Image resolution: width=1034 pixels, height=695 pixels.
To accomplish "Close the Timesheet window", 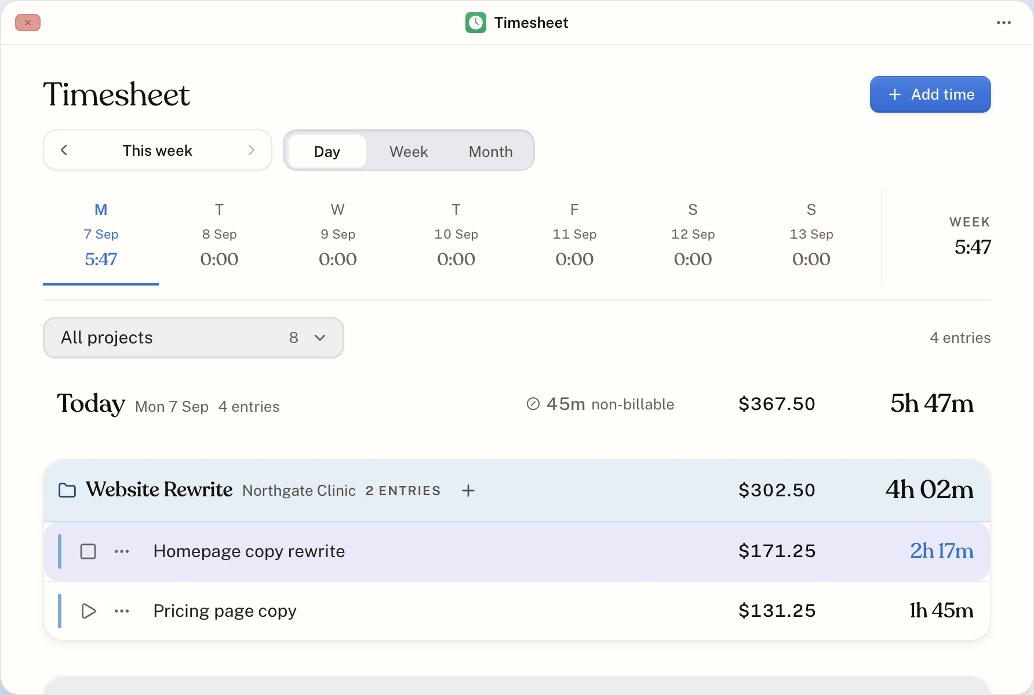I will [28, 23].
